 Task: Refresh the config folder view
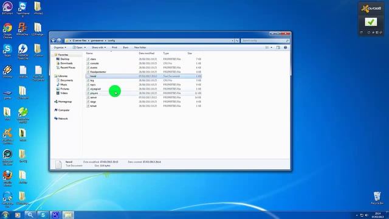click(237, 41)
